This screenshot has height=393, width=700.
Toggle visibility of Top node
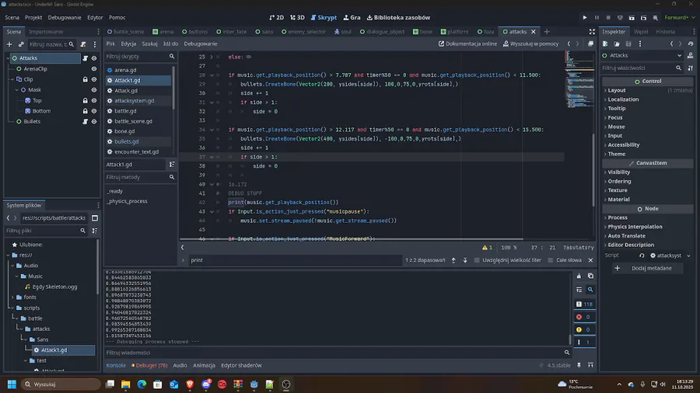click(94, 100)
